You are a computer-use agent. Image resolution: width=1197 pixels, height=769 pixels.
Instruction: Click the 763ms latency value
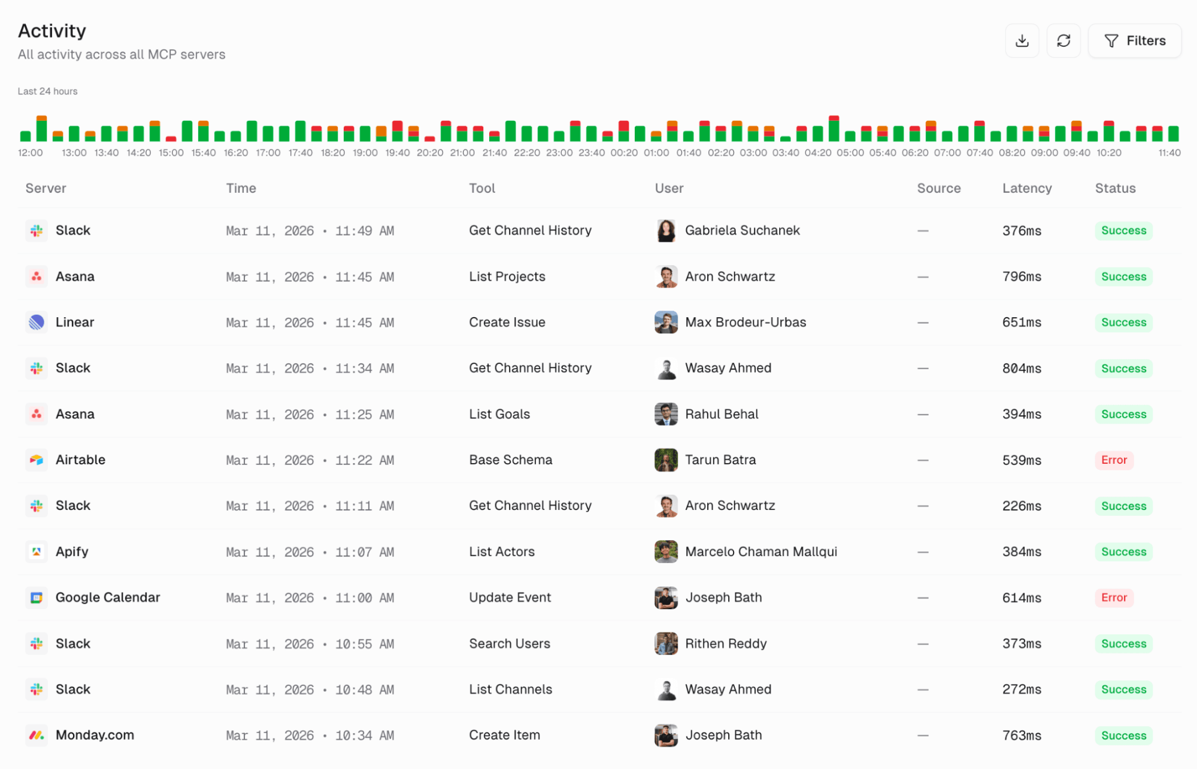click(x=1022, y=735)
